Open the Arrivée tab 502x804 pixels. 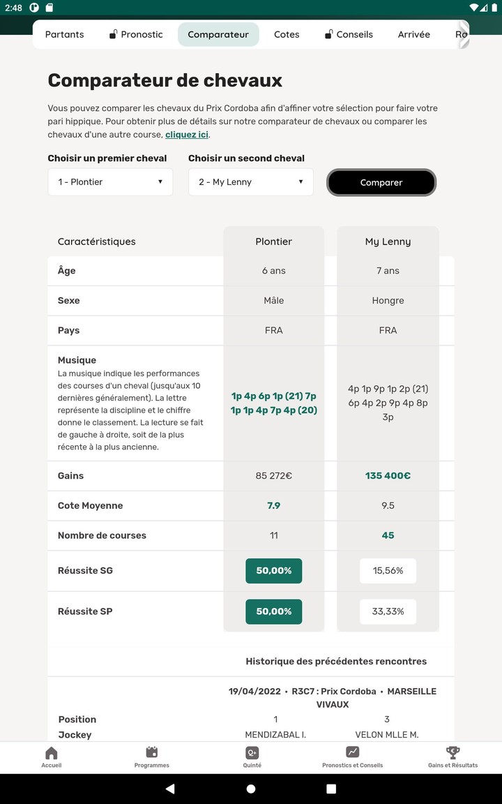[x=413, y=34]
